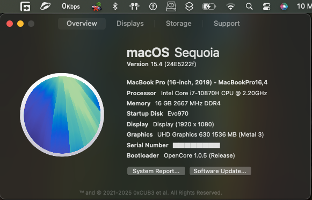The width and height of the screenshot is (312, 200).
Task: Click the macOS Sequoia title
Action: (173, 53)
